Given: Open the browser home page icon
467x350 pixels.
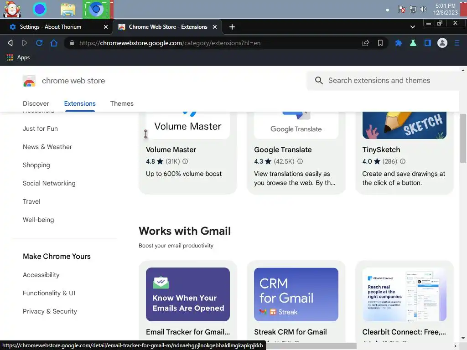Looking at the screenshot, I should click(54, 43).
